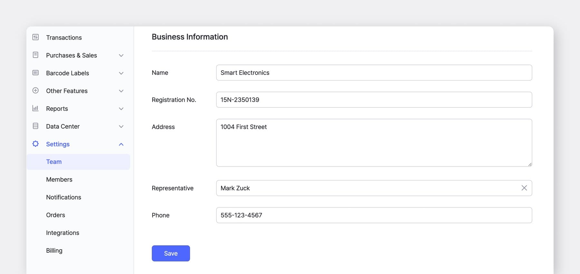Click the Representative field with Mark Zuck
The image size is (580, 274).
(374, 188)
